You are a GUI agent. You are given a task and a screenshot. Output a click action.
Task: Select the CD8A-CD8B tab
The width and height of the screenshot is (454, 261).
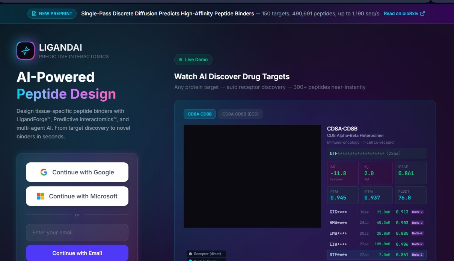tap(200, 114)
